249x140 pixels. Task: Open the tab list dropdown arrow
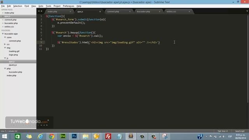(x=247, y=11)
